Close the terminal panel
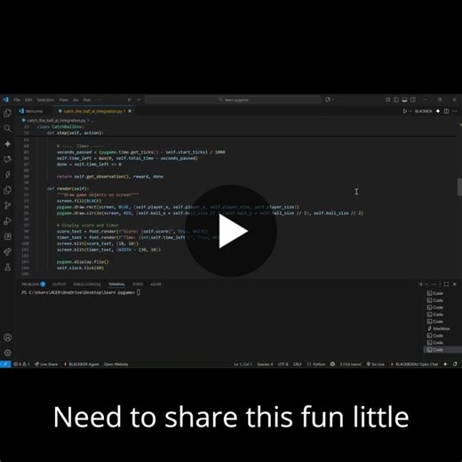The width and height of the screenshot is (462, 462). click(455, 284)
